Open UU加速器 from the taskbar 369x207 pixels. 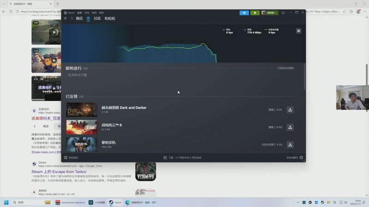point(97,202)
